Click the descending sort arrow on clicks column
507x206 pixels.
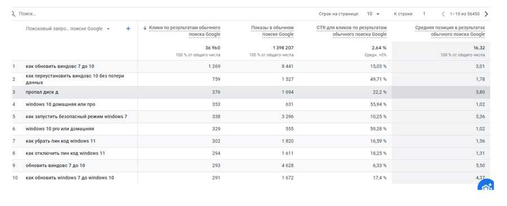[x=145, y=28]
